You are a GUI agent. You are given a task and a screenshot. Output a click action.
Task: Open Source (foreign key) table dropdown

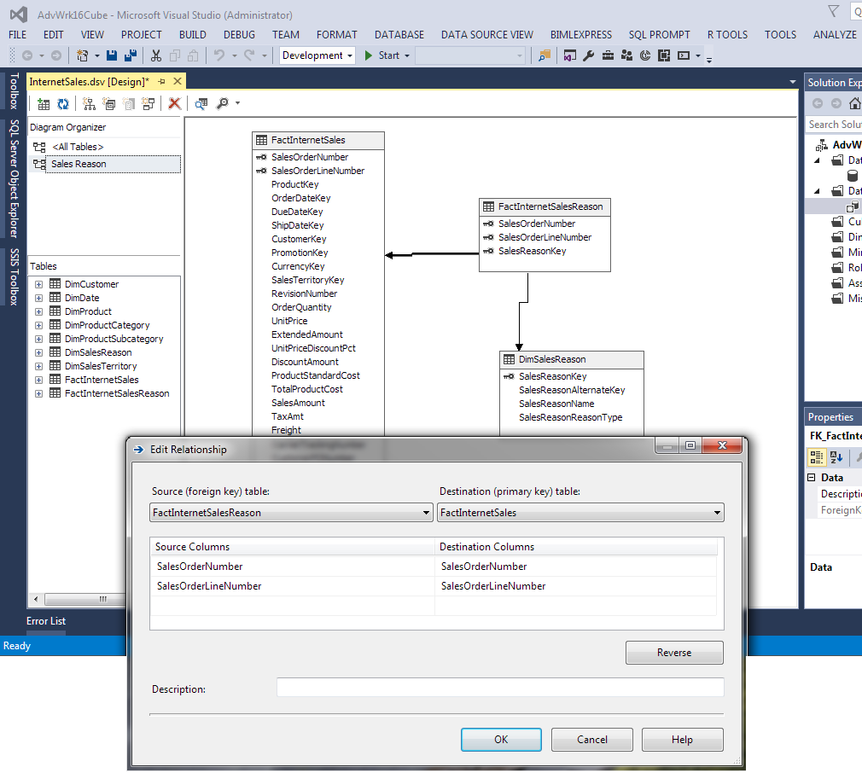click(x=426, y=513)
